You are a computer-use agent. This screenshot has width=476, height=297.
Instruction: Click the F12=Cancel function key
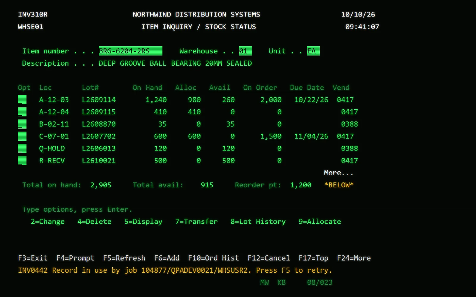point(269,258)
